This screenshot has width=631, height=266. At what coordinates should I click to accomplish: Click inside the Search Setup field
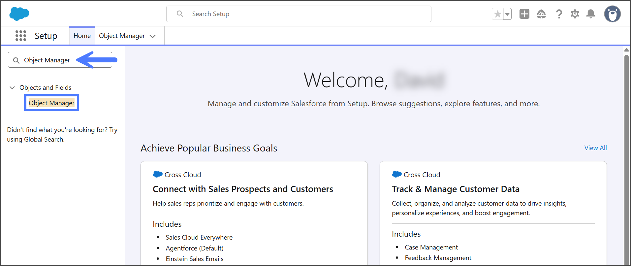point(299,14)
